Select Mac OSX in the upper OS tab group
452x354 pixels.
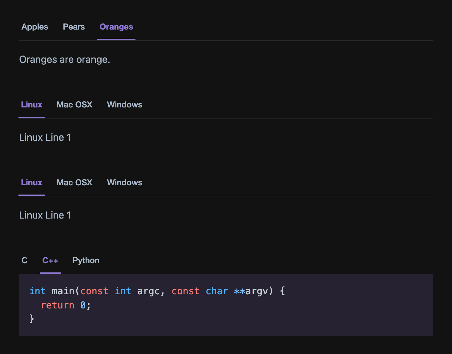75,105
